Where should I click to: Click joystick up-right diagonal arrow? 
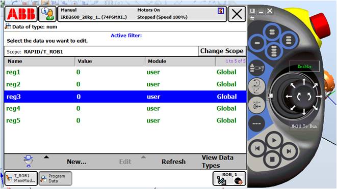point(315,86)
